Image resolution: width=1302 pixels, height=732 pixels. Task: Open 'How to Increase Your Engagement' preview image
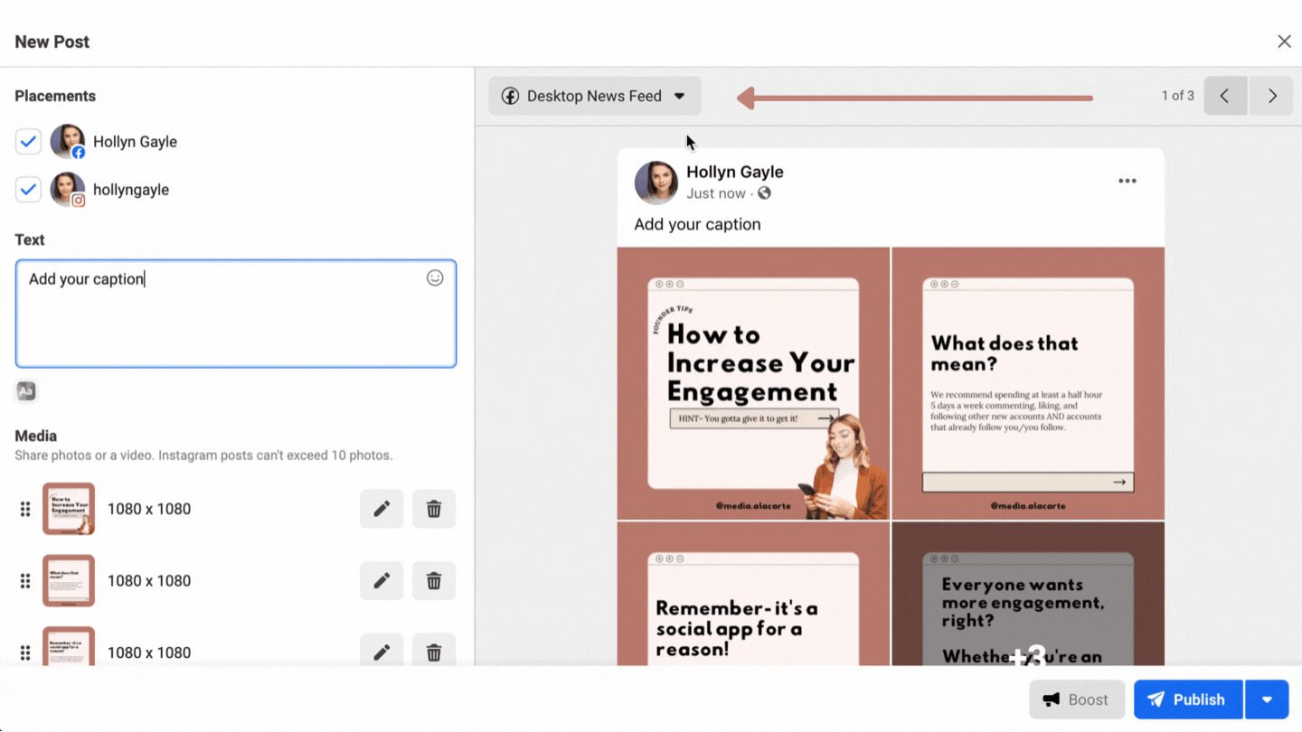[753, 383]
